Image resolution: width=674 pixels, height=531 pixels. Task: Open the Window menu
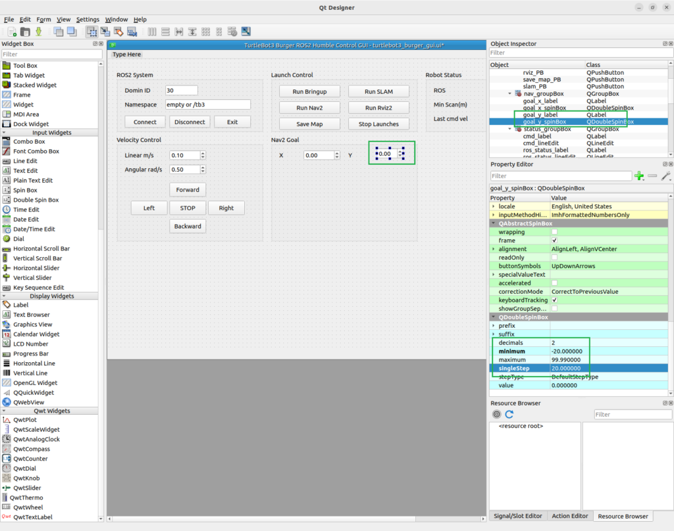[117, 19]
